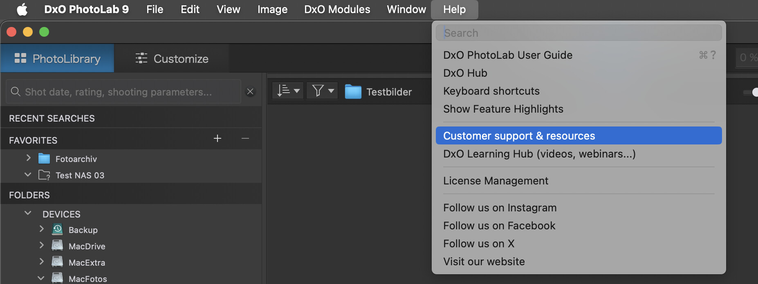Choose Follow us on X
This screenshot has width=758, height=284.
point(579,244)
